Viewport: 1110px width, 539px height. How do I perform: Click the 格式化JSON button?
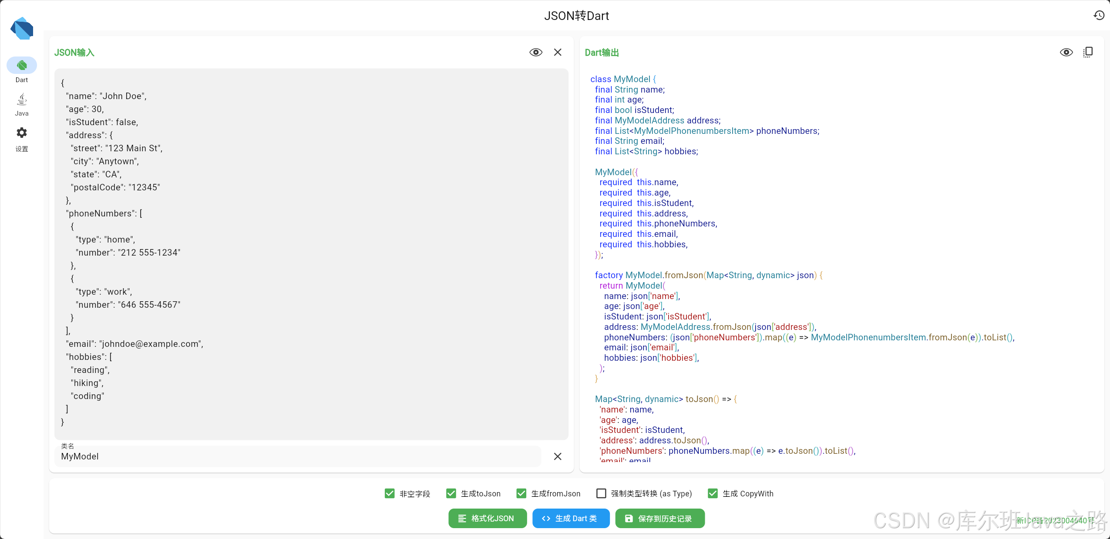tap(487, 519)
